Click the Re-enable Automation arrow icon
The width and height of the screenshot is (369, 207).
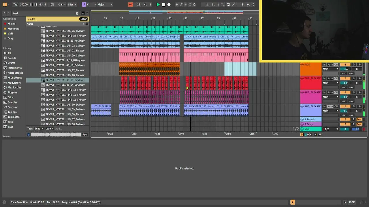pos(185,5)
